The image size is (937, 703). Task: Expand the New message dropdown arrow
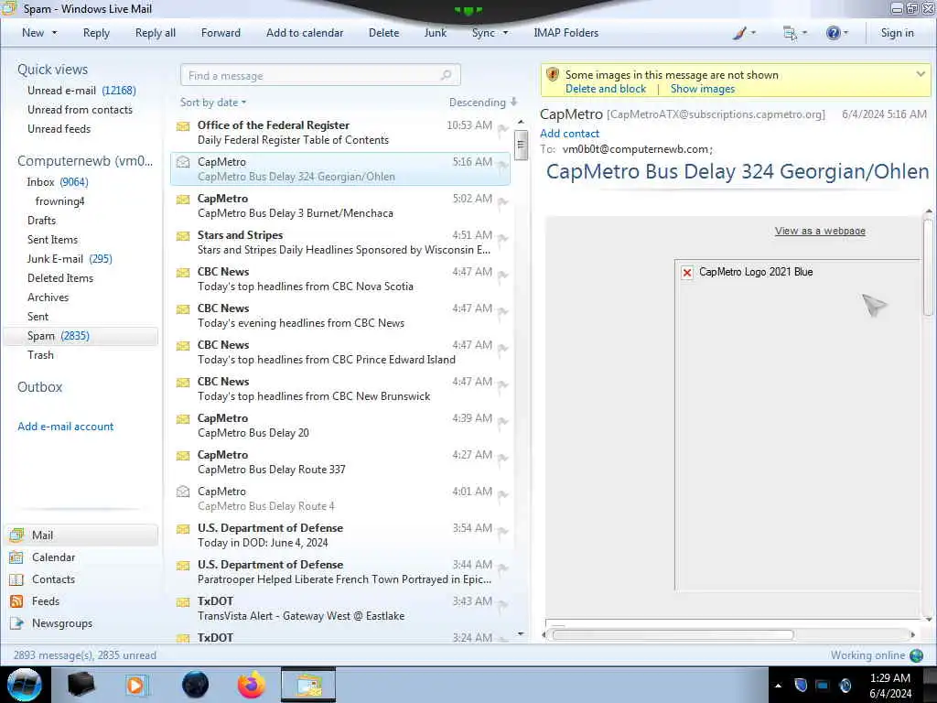[x=54, y=33]
